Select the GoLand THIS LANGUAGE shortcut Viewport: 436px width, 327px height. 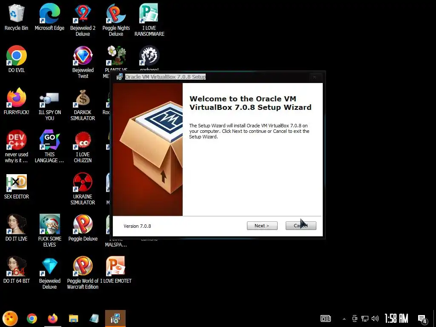point(49,146)
